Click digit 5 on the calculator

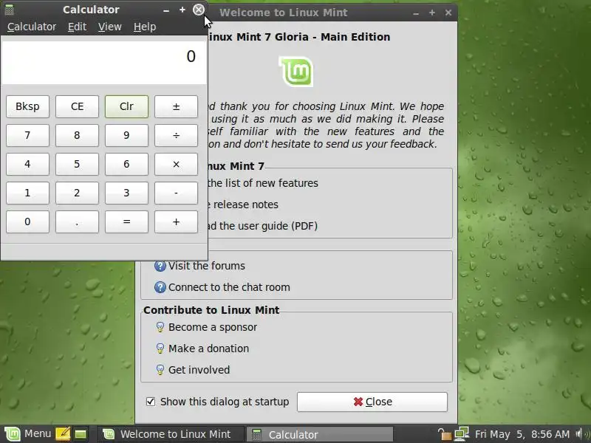(77, 164)
